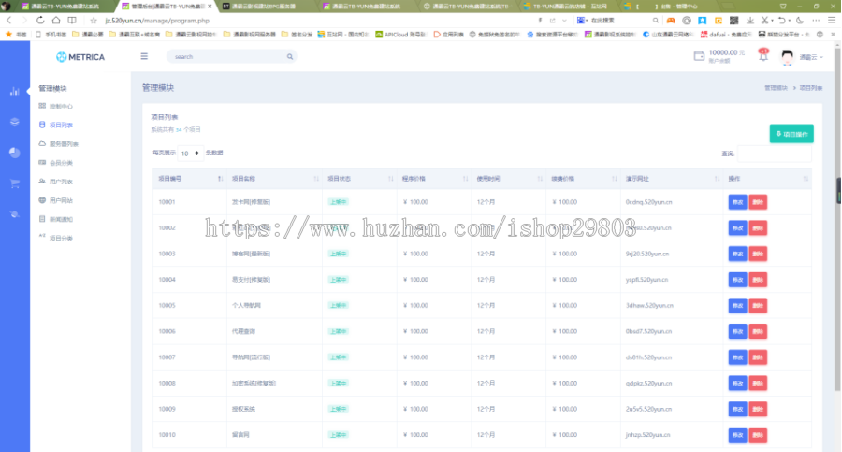Screen dimensions: 842x452
Task: Open the browser reading mode book icon
Action: click(71, 21)
